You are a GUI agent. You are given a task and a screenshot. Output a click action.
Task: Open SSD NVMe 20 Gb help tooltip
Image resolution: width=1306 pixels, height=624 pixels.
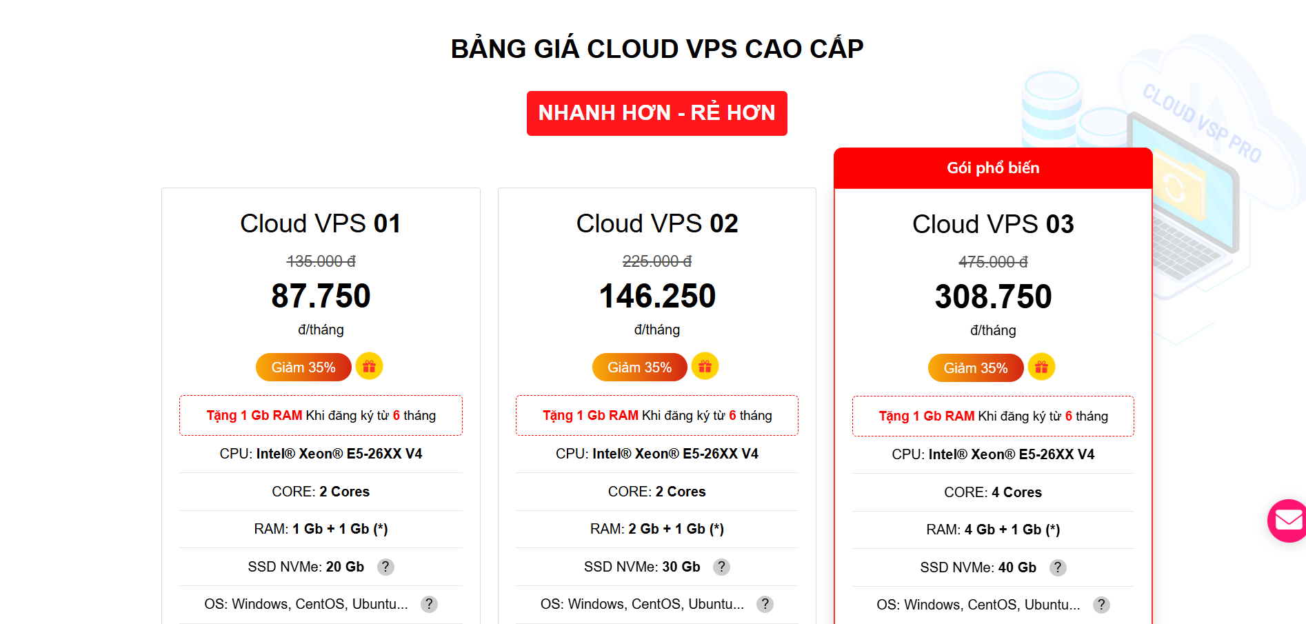385,567
